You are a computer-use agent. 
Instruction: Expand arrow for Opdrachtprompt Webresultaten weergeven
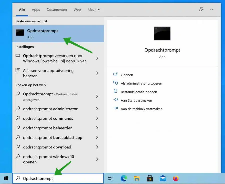97,96
